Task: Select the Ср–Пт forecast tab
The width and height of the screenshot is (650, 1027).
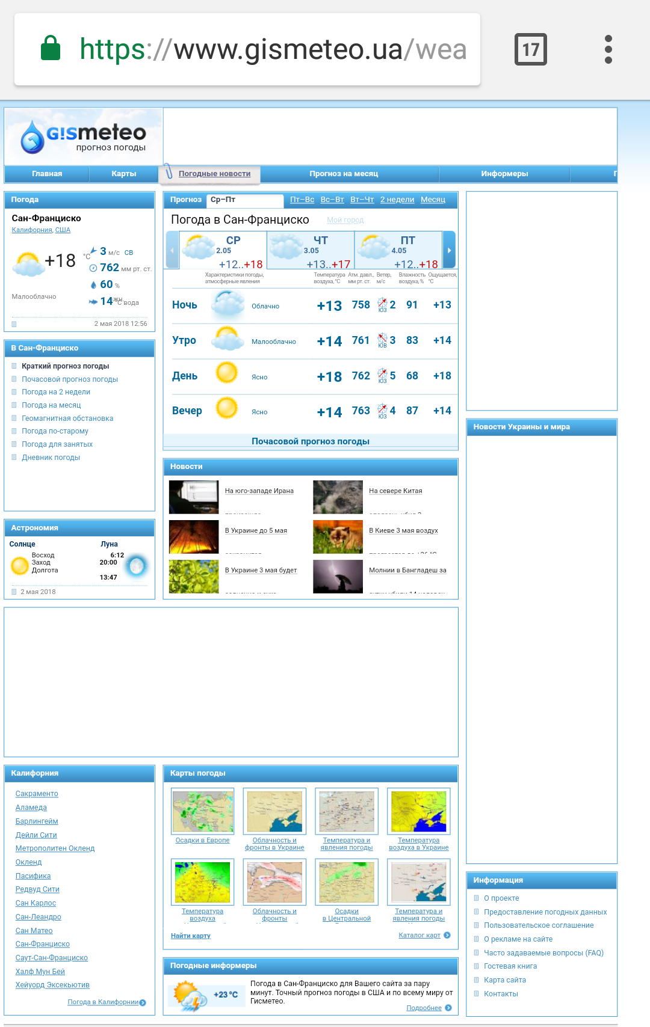Action: [244, 200]
